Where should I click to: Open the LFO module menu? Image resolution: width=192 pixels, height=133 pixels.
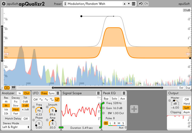click(x=58, y=93)
